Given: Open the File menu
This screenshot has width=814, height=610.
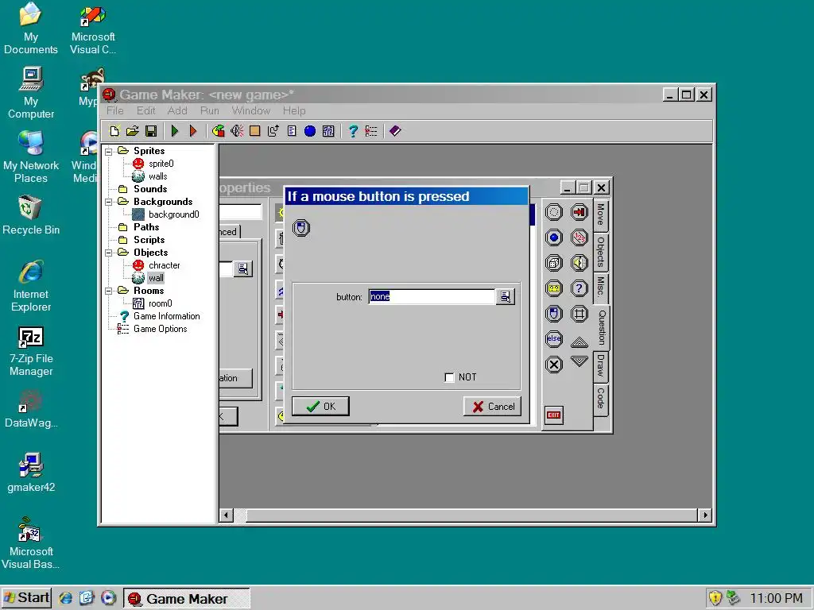Looking at the screenshot, I should 114,110.
